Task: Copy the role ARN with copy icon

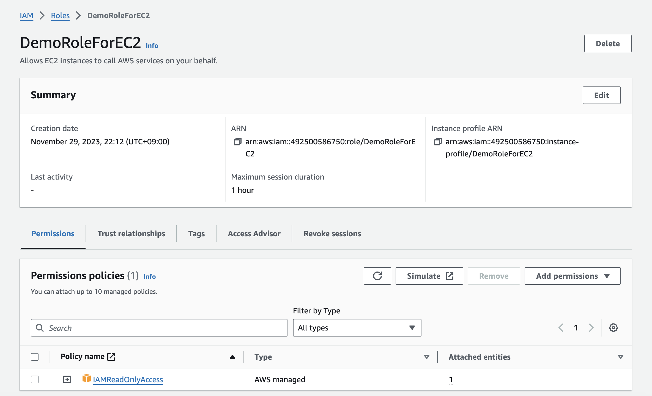Action: (x=237, y=142)
